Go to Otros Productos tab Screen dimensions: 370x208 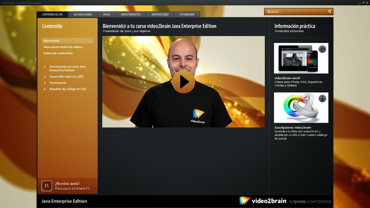pyautogui.click(x=131, y=14)
